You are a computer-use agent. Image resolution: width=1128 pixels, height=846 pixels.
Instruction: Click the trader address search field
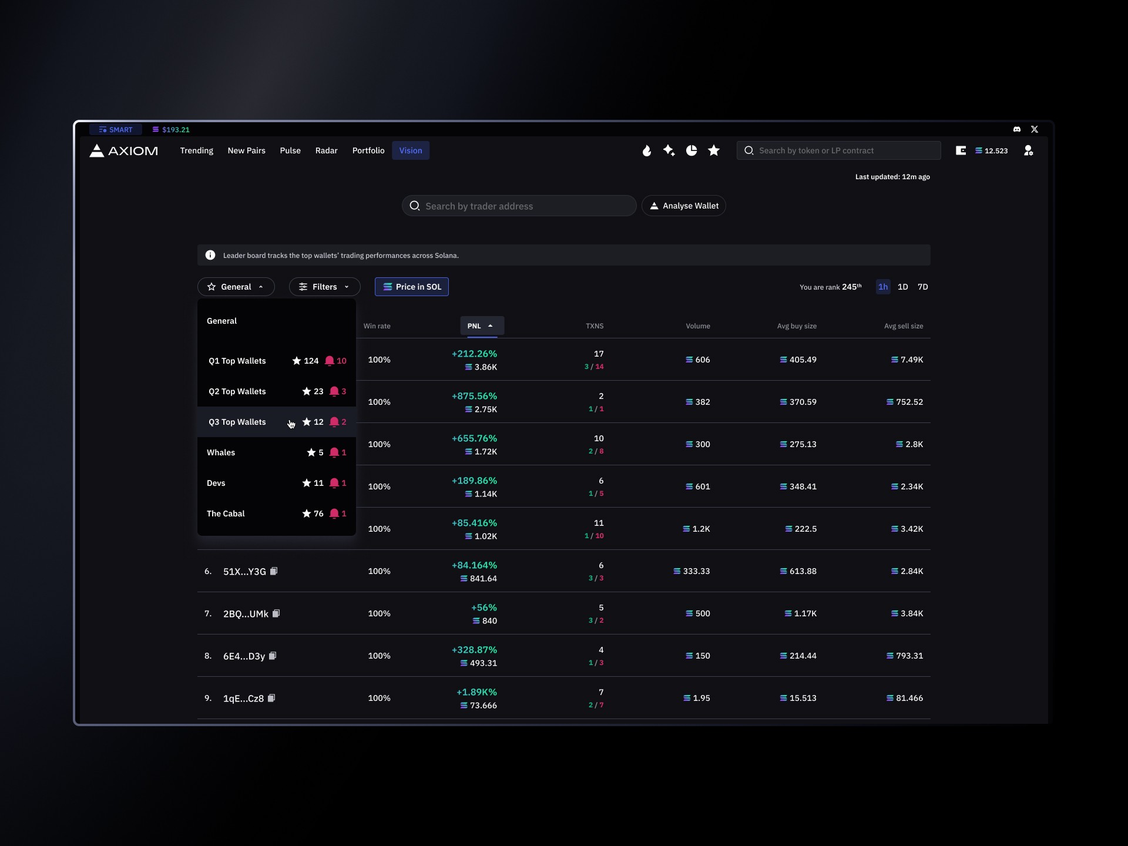coord(518,206)
